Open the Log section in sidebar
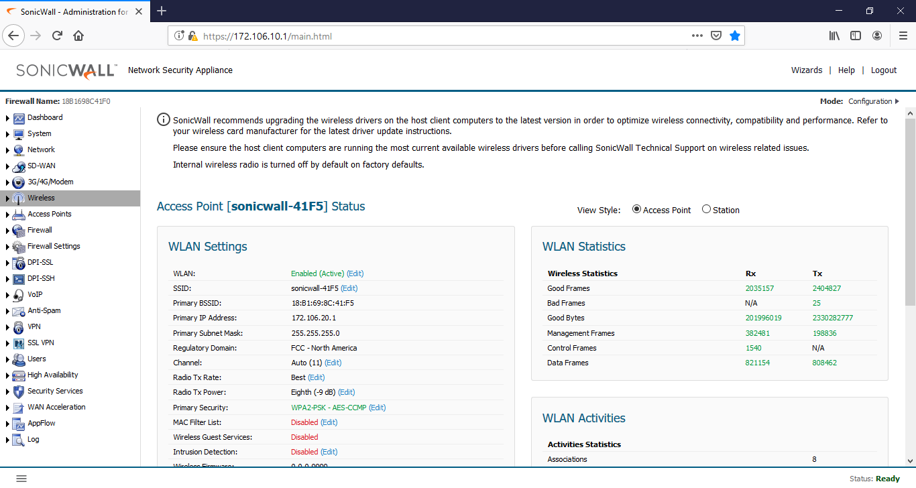916x488 pixels. (33, 440)
